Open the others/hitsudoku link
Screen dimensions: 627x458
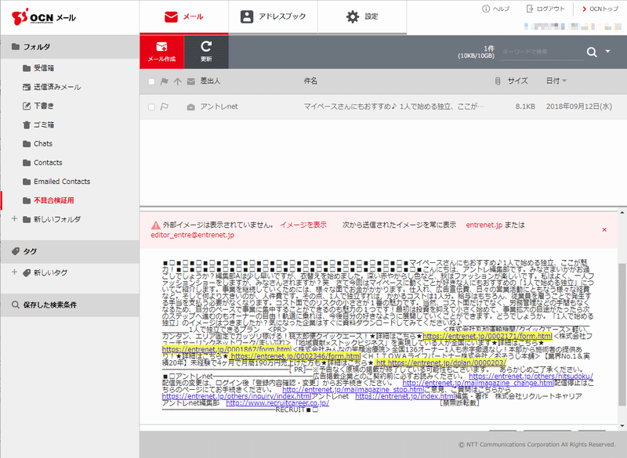pyautogui.click(x=531, y=376)
